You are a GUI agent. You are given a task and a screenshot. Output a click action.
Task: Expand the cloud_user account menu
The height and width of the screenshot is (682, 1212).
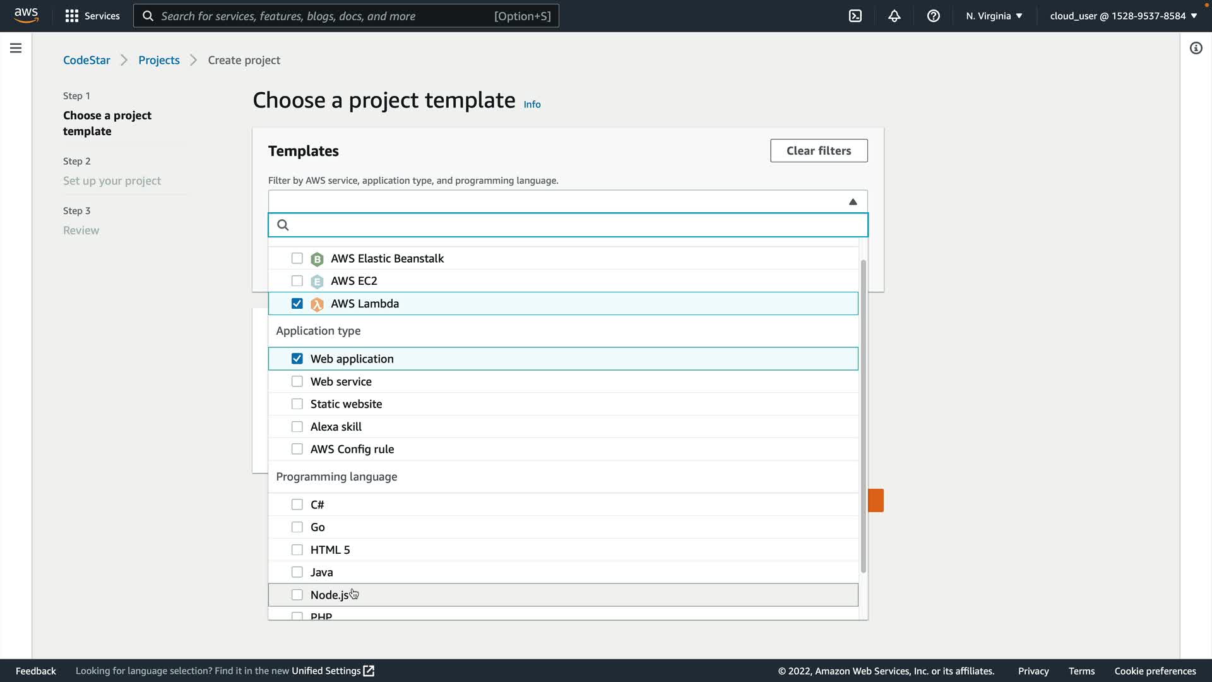pos(1123,16)
